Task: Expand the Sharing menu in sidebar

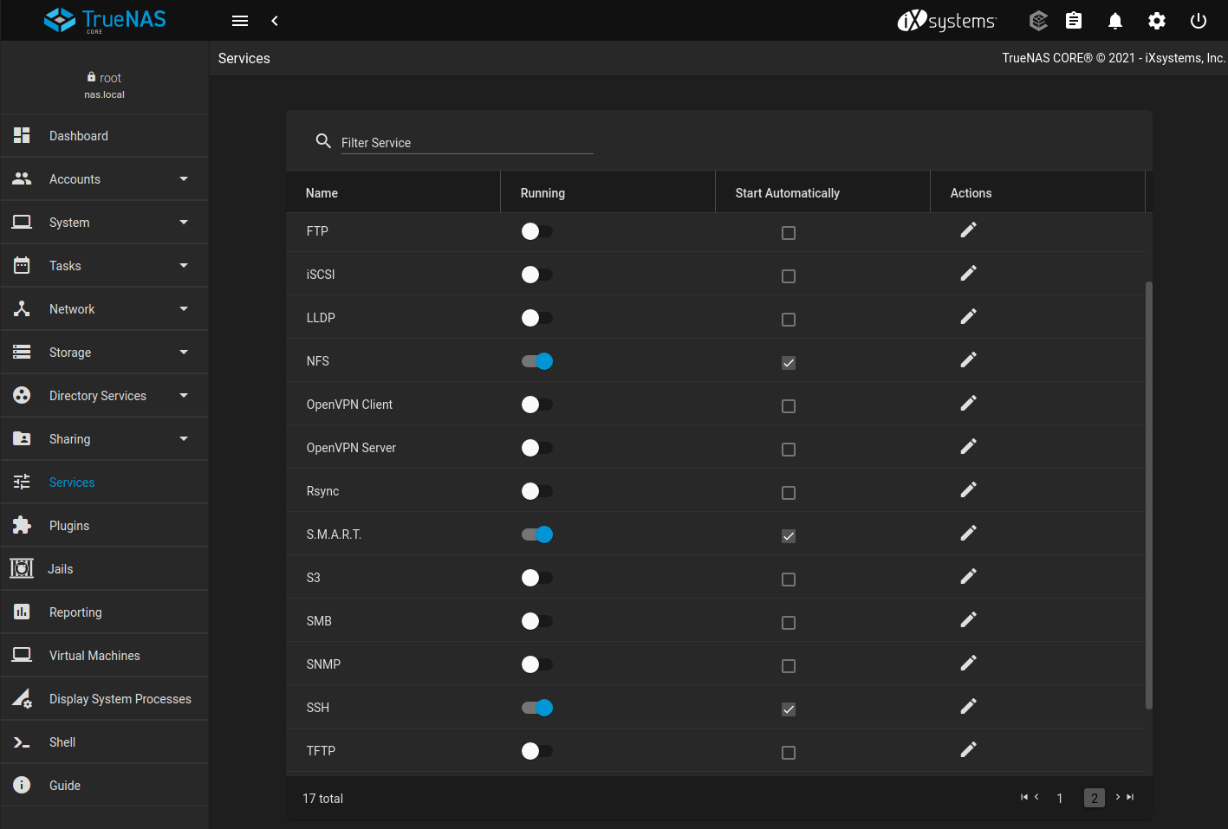Action: (x=104, y=438)
